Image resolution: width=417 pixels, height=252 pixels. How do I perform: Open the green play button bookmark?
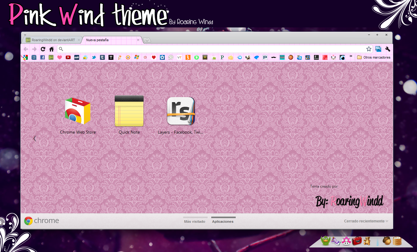(x=197, y=57)
